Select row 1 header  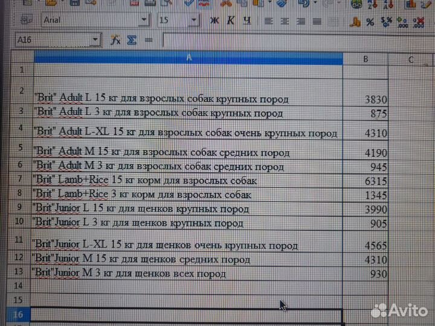[x=22, y=69]
